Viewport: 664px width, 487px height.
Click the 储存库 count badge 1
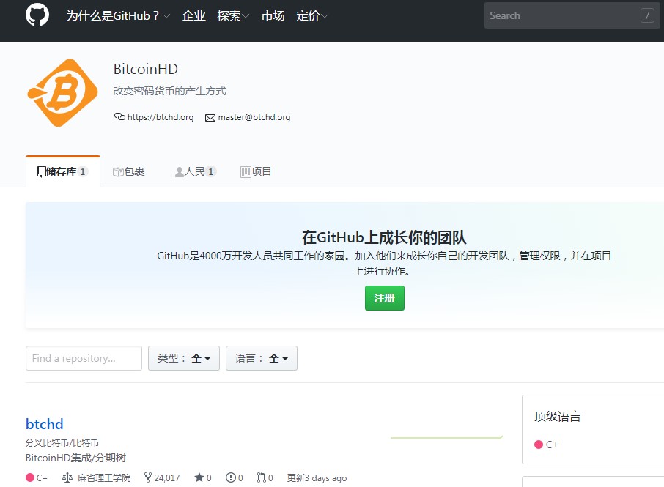tap(83, 171)
